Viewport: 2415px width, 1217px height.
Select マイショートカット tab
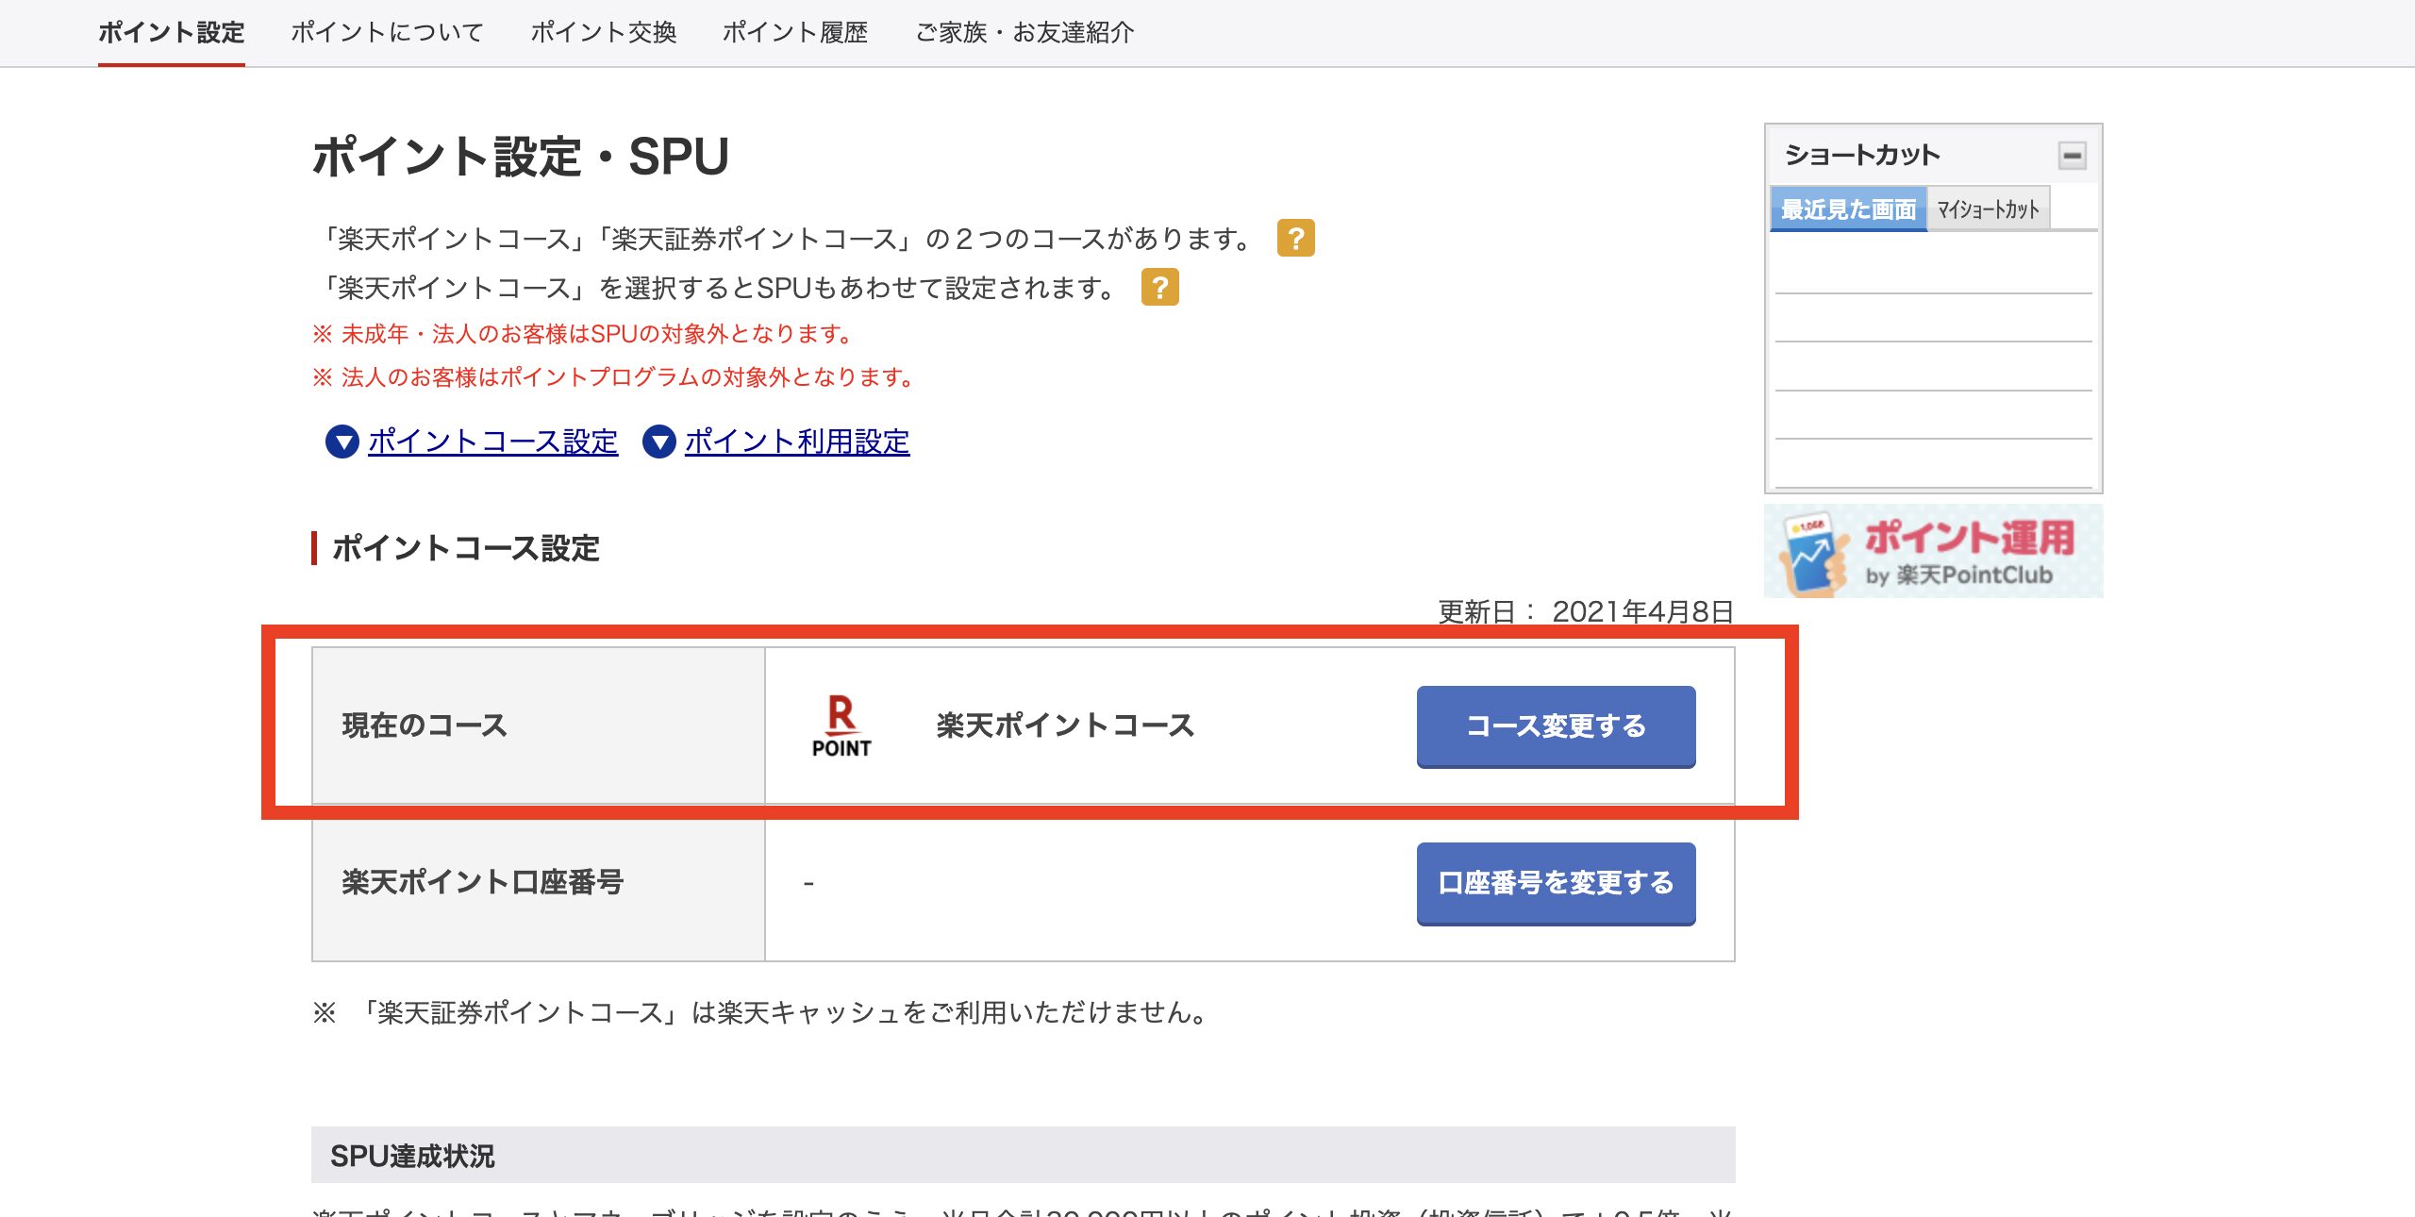click(1988, 208)
